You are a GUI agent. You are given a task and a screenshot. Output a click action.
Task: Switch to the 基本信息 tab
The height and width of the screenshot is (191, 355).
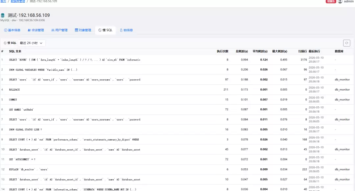pos(12,30)
